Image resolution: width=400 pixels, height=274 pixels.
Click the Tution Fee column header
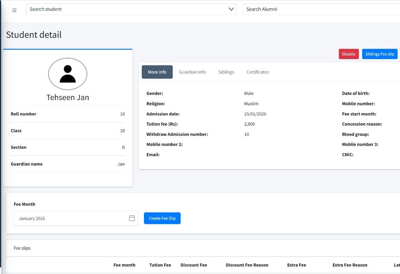click(x=160, y=265)
